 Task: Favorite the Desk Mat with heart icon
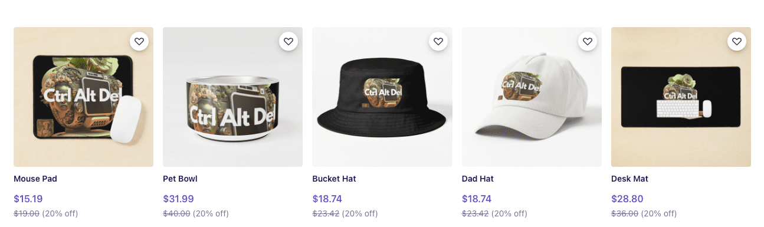737,41
